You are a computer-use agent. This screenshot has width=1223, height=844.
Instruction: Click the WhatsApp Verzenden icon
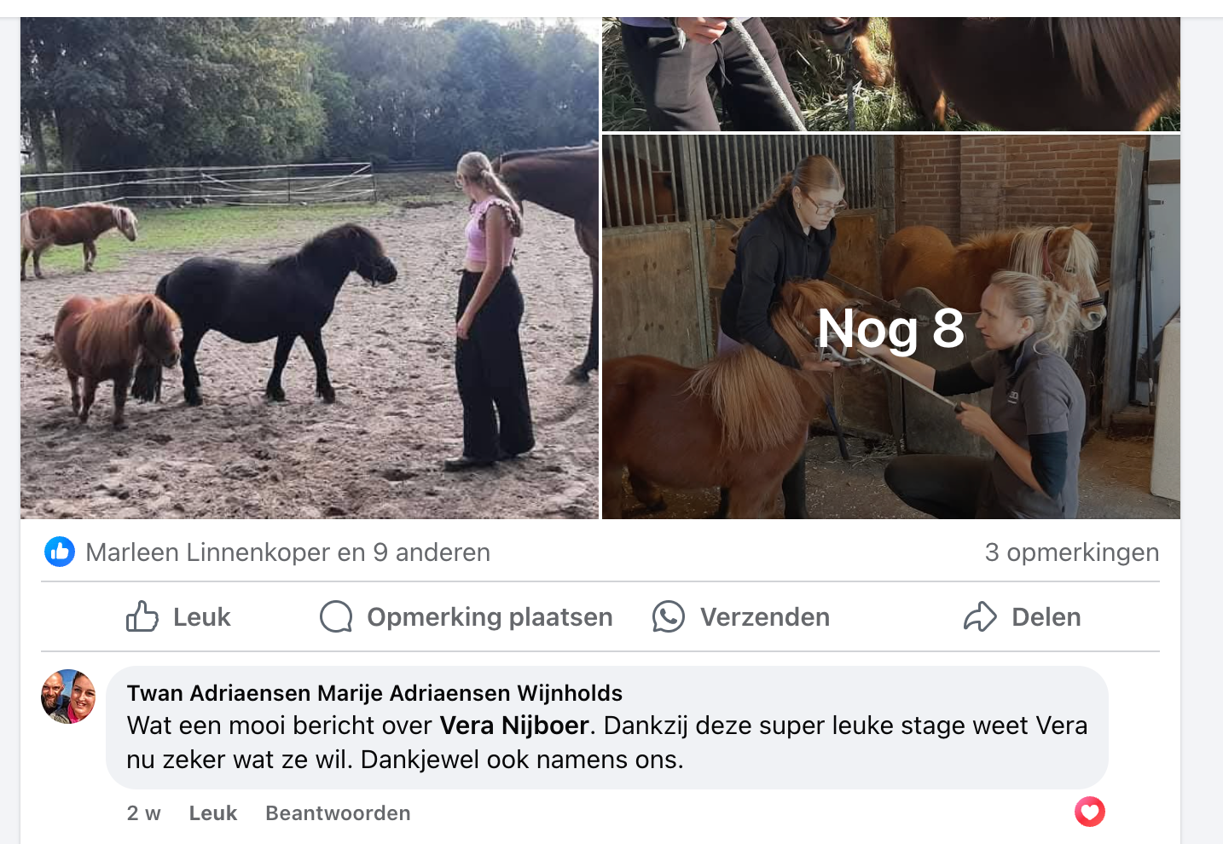coord(669,616)
